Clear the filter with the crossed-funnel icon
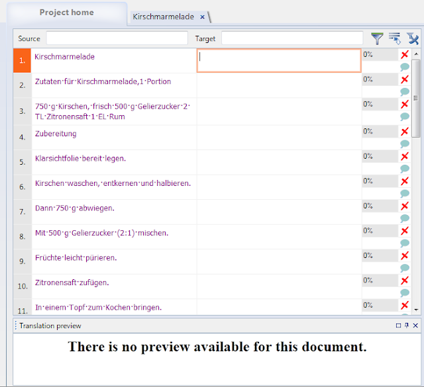Viewport: 424px width, 387px height. point(412,38)
